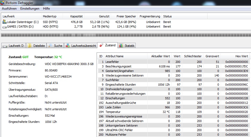Screen dimensions: 251x137
Task: Select the Gestartet/Angehalten attribute row
Action: point(174,71)
